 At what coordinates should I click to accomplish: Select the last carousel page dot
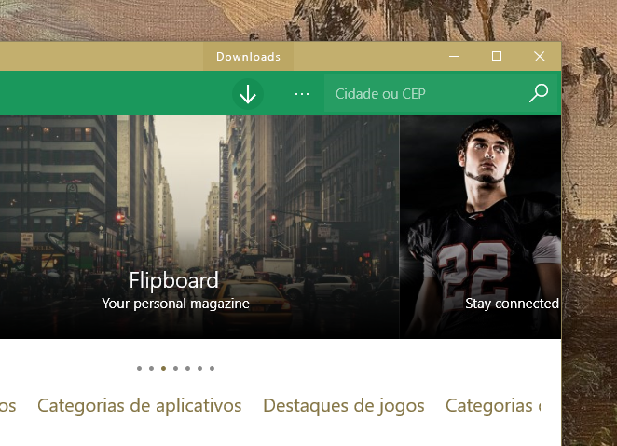click(x=213, y=368)
